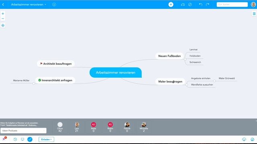Zoom out of the map
This screenshot has height=144, width=257.
pyautogui.click(x=3, y=19)
